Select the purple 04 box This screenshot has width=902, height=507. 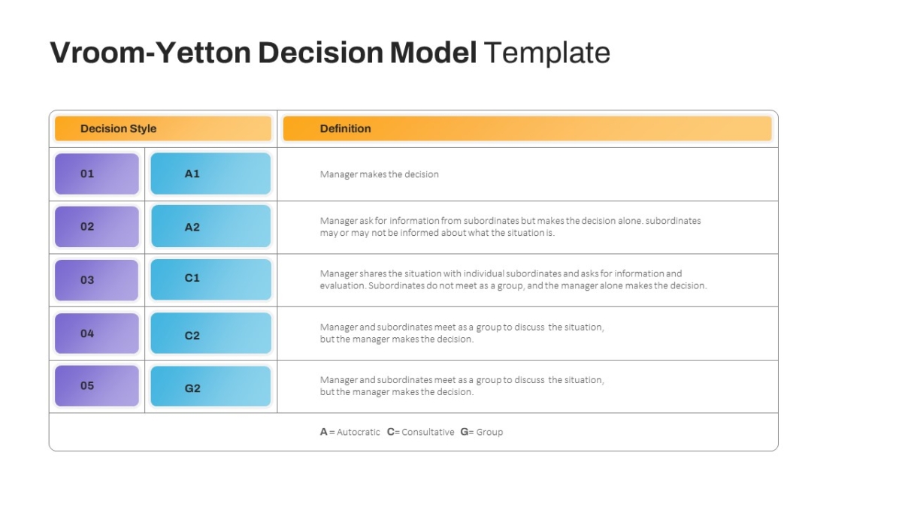click(x=97, y=333)
